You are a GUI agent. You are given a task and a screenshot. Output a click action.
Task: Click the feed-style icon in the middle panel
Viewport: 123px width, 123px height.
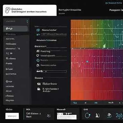(x=39, y=89)
